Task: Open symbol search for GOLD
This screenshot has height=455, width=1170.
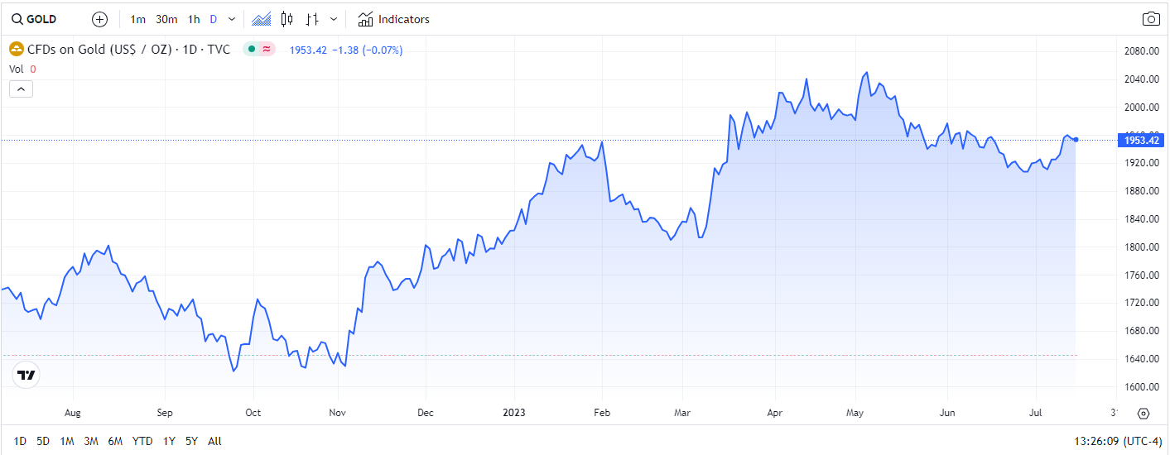Action: 34,19
